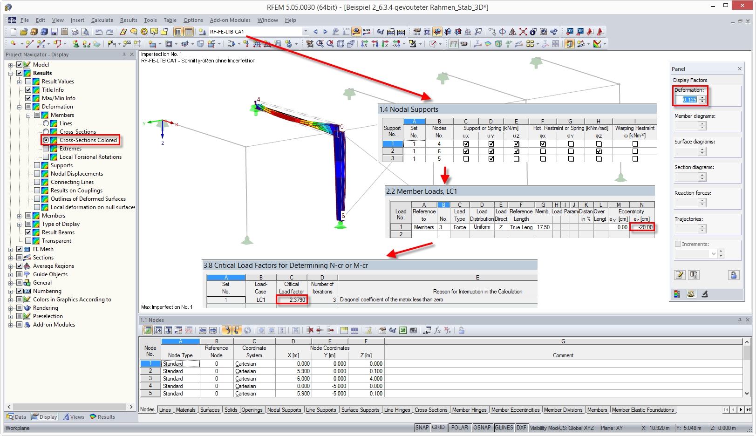Click the Deformation factor input field

click(x=687, y=100)
